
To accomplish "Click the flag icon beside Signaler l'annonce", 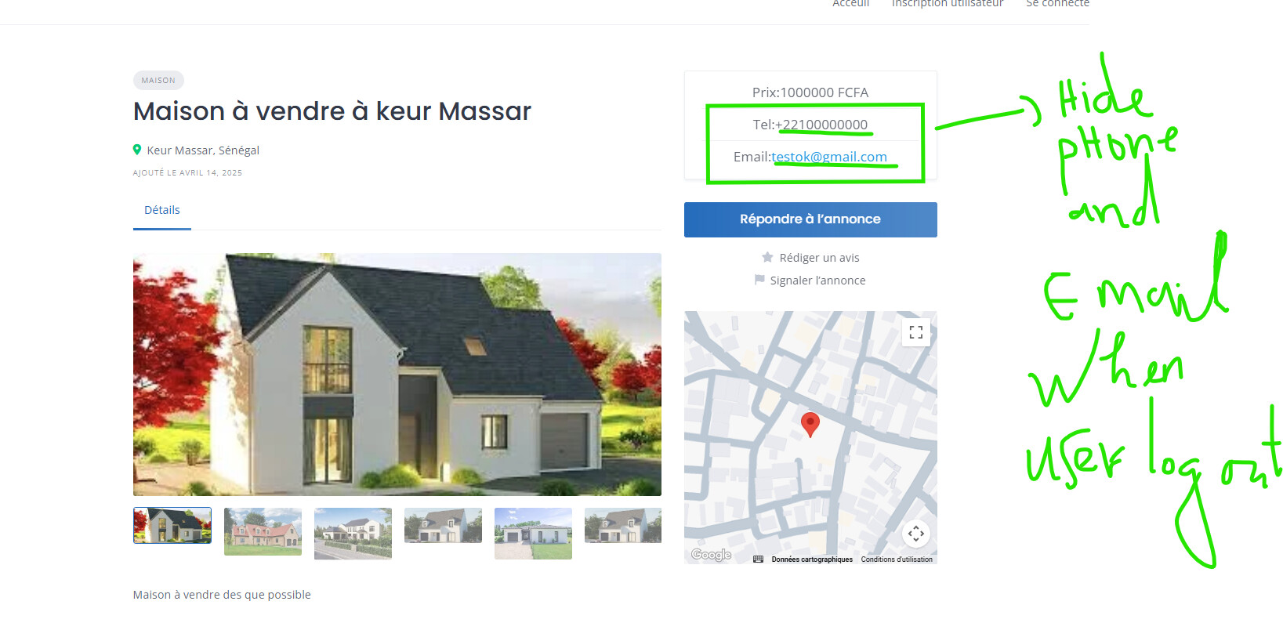I will [759, 280].
